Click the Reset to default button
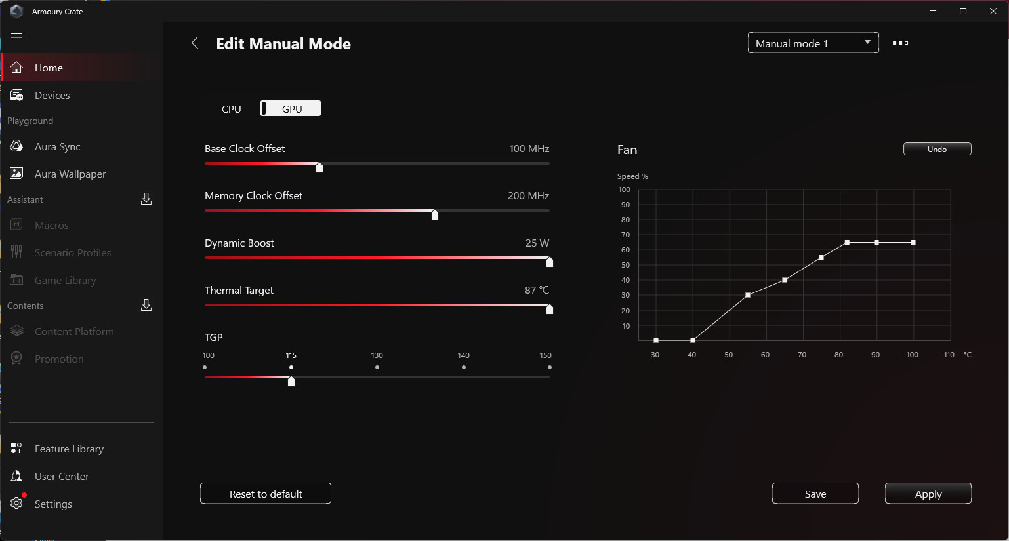The width and height of the screenshot is (1009, 541). point(266,494)
